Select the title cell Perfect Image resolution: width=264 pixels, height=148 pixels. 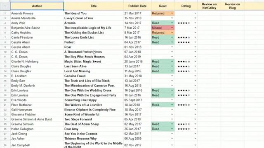(94, 42)
